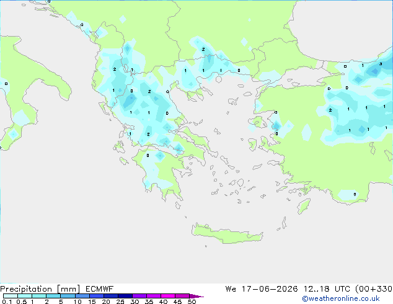Pick the 2–5 mm legend color swatch
The height and width of the screenshot is (304, 393).
pyautogui.click(x=53, y=296)
